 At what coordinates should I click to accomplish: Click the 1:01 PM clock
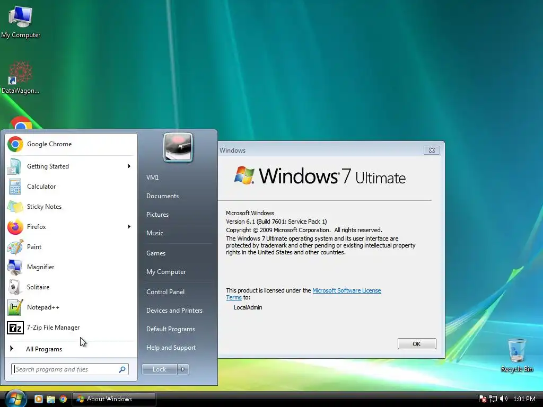point(524,399)
